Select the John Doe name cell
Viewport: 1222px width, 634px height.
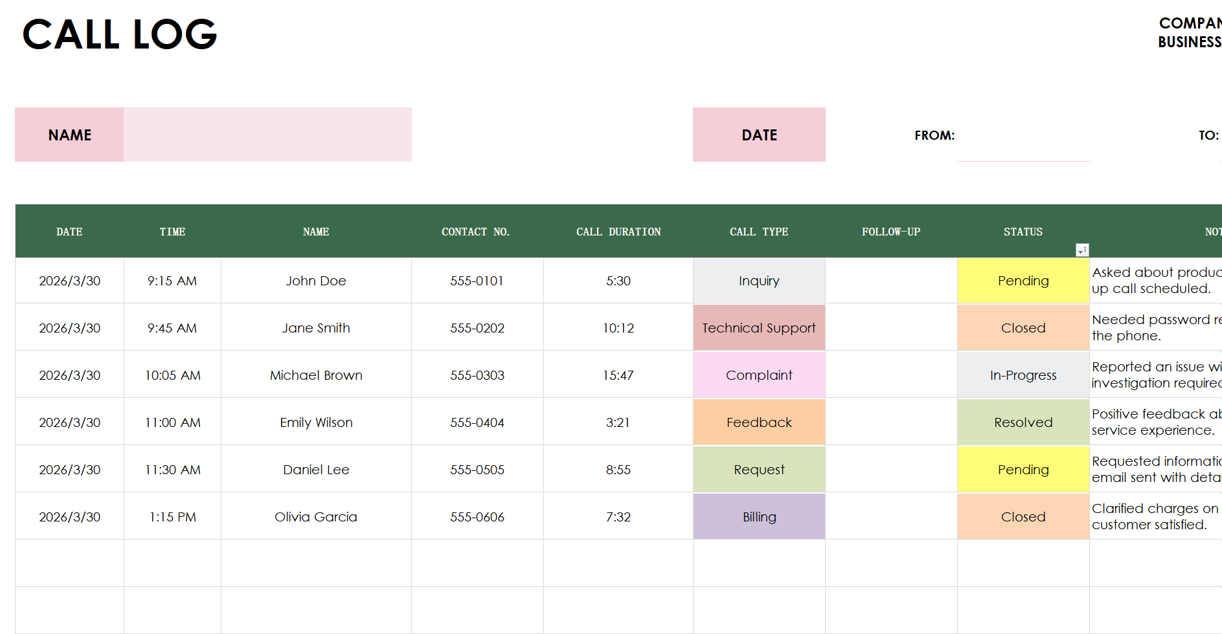(316, 281)
